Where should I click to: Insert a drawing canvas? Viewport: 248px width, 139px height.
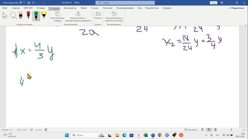pos(98,15)
